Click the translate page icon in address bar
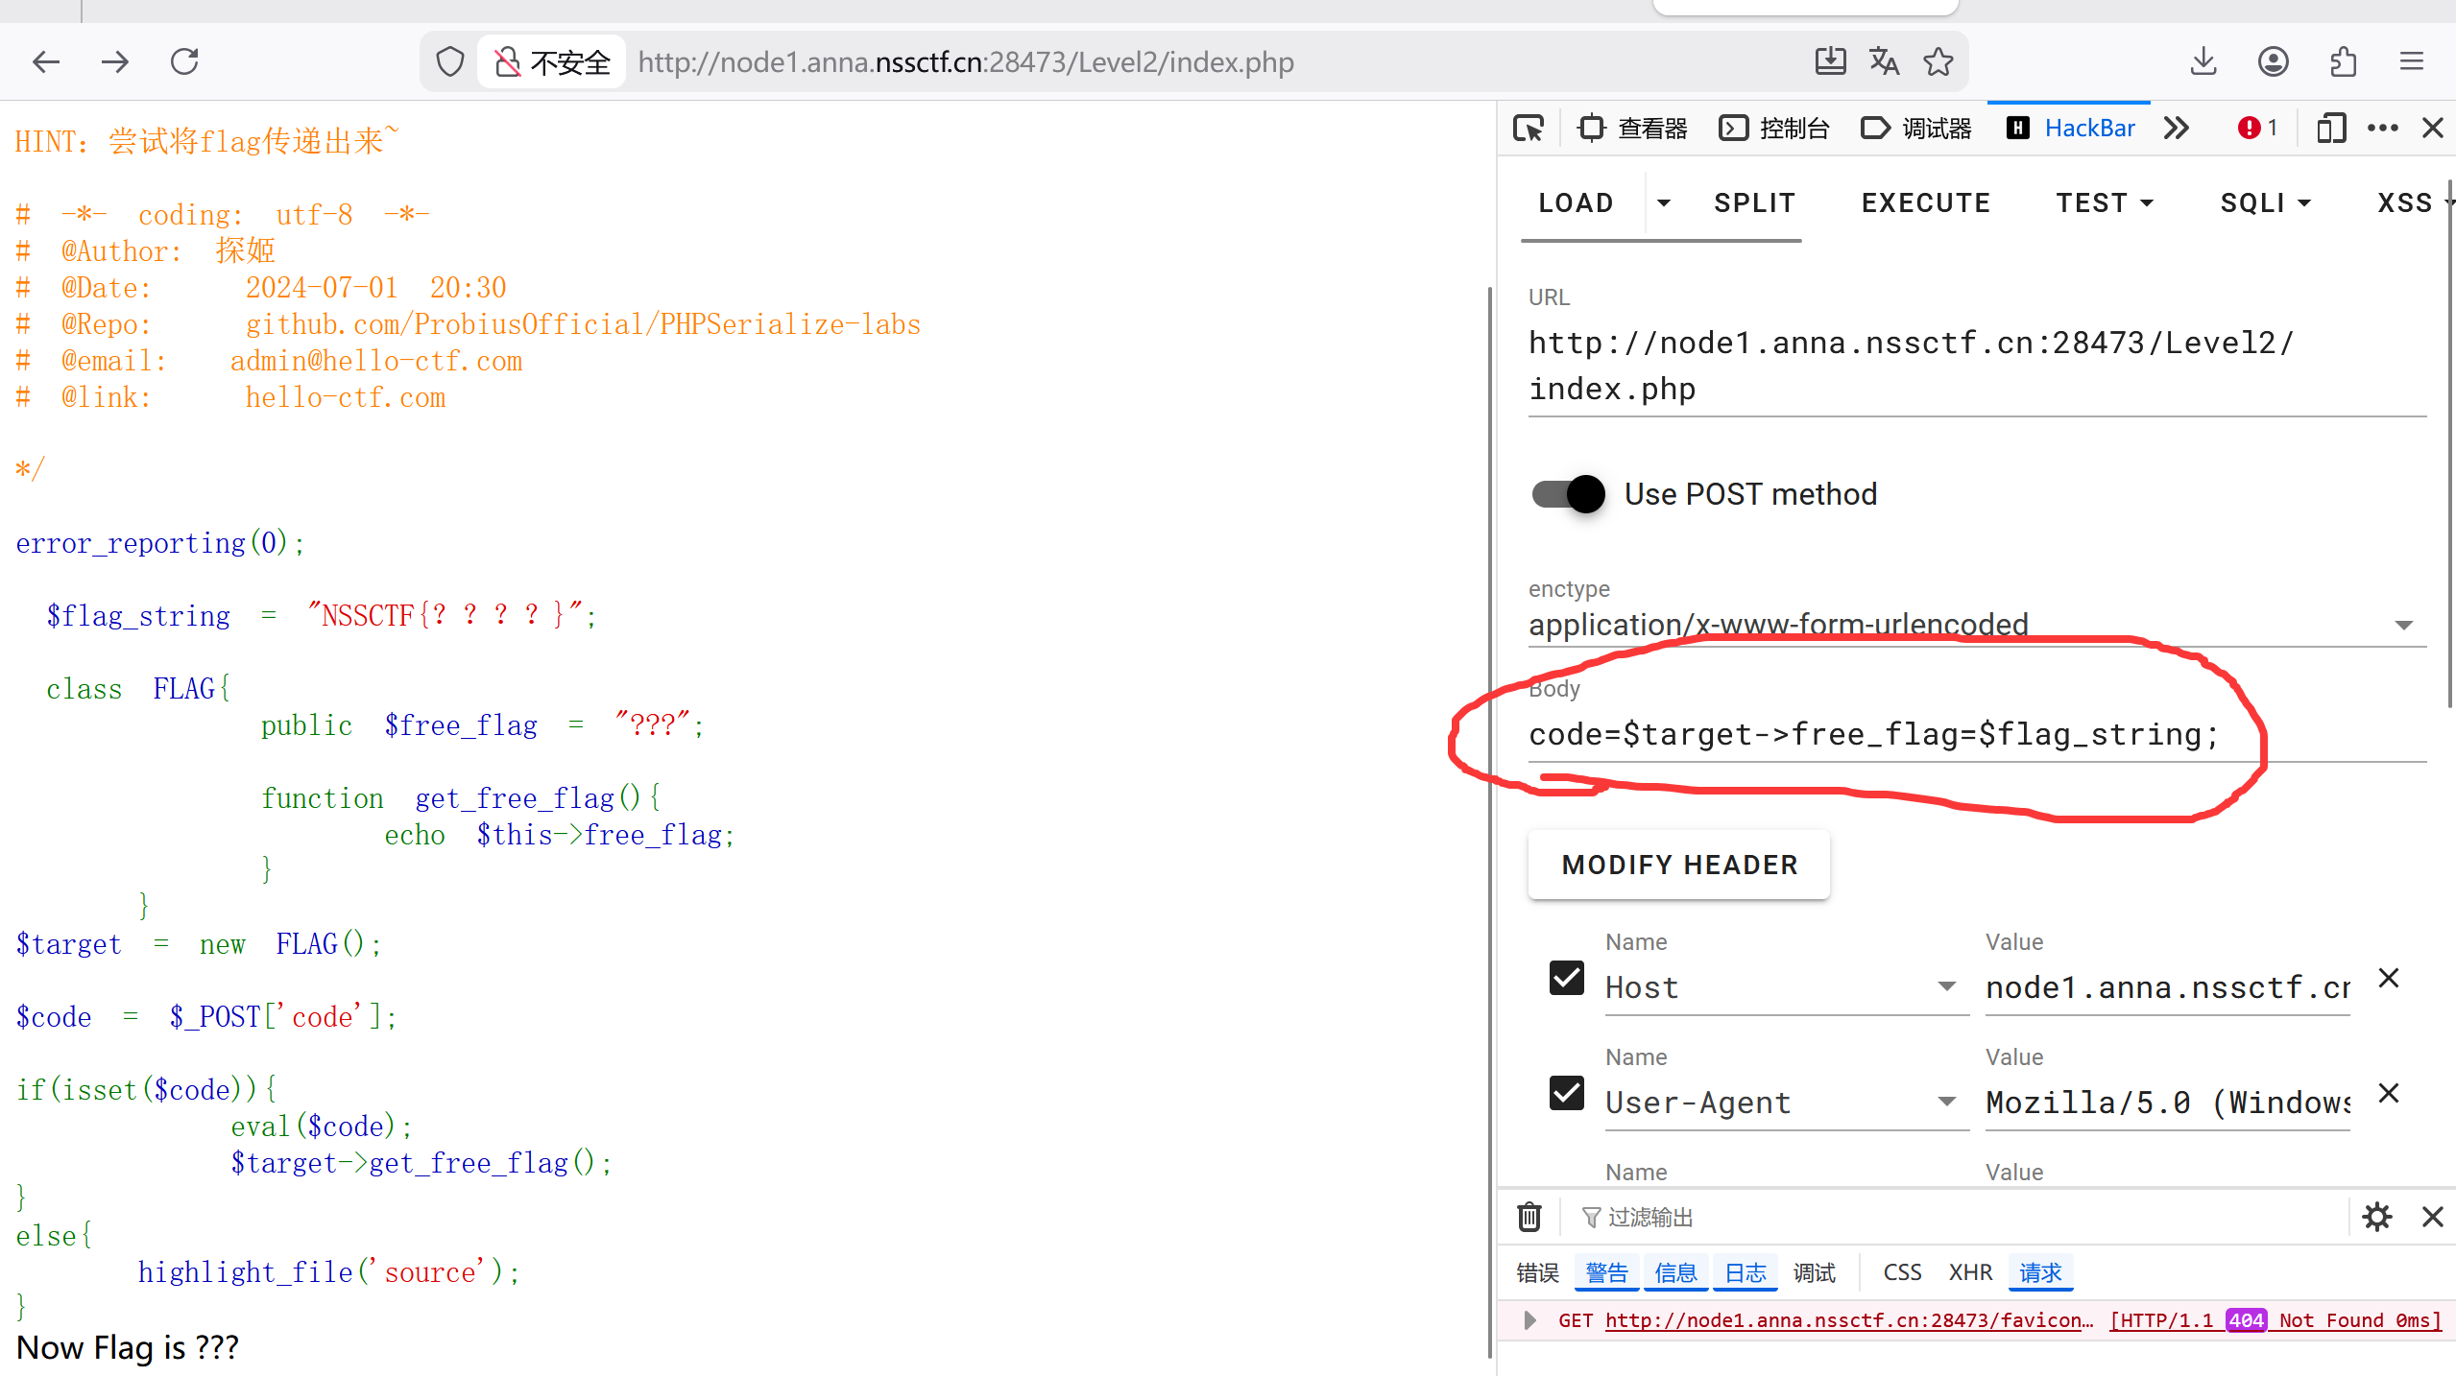Image resolution: width=2456 pixels, height=1376 pixels. click(1884, 62)
